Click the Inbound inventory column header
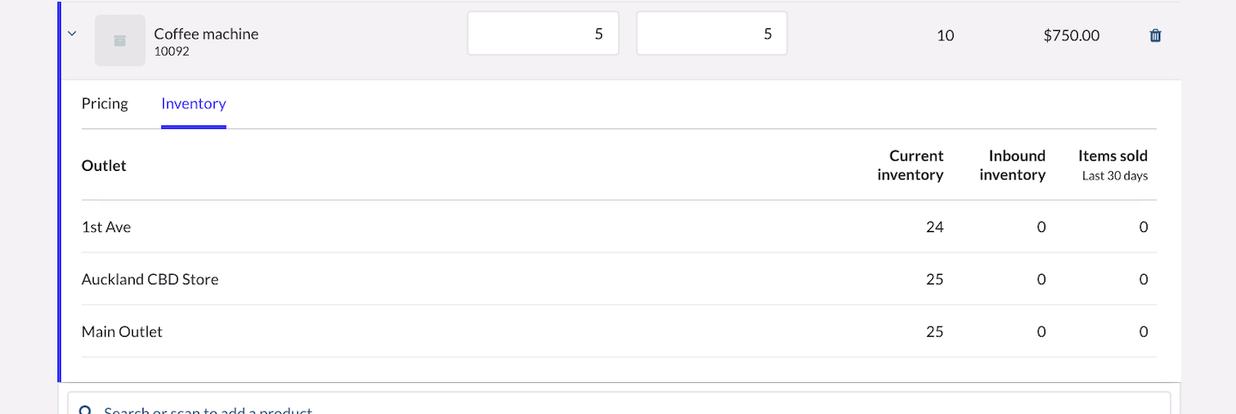Viewport: 1236px width, 414px height. tap(1013, 166)
